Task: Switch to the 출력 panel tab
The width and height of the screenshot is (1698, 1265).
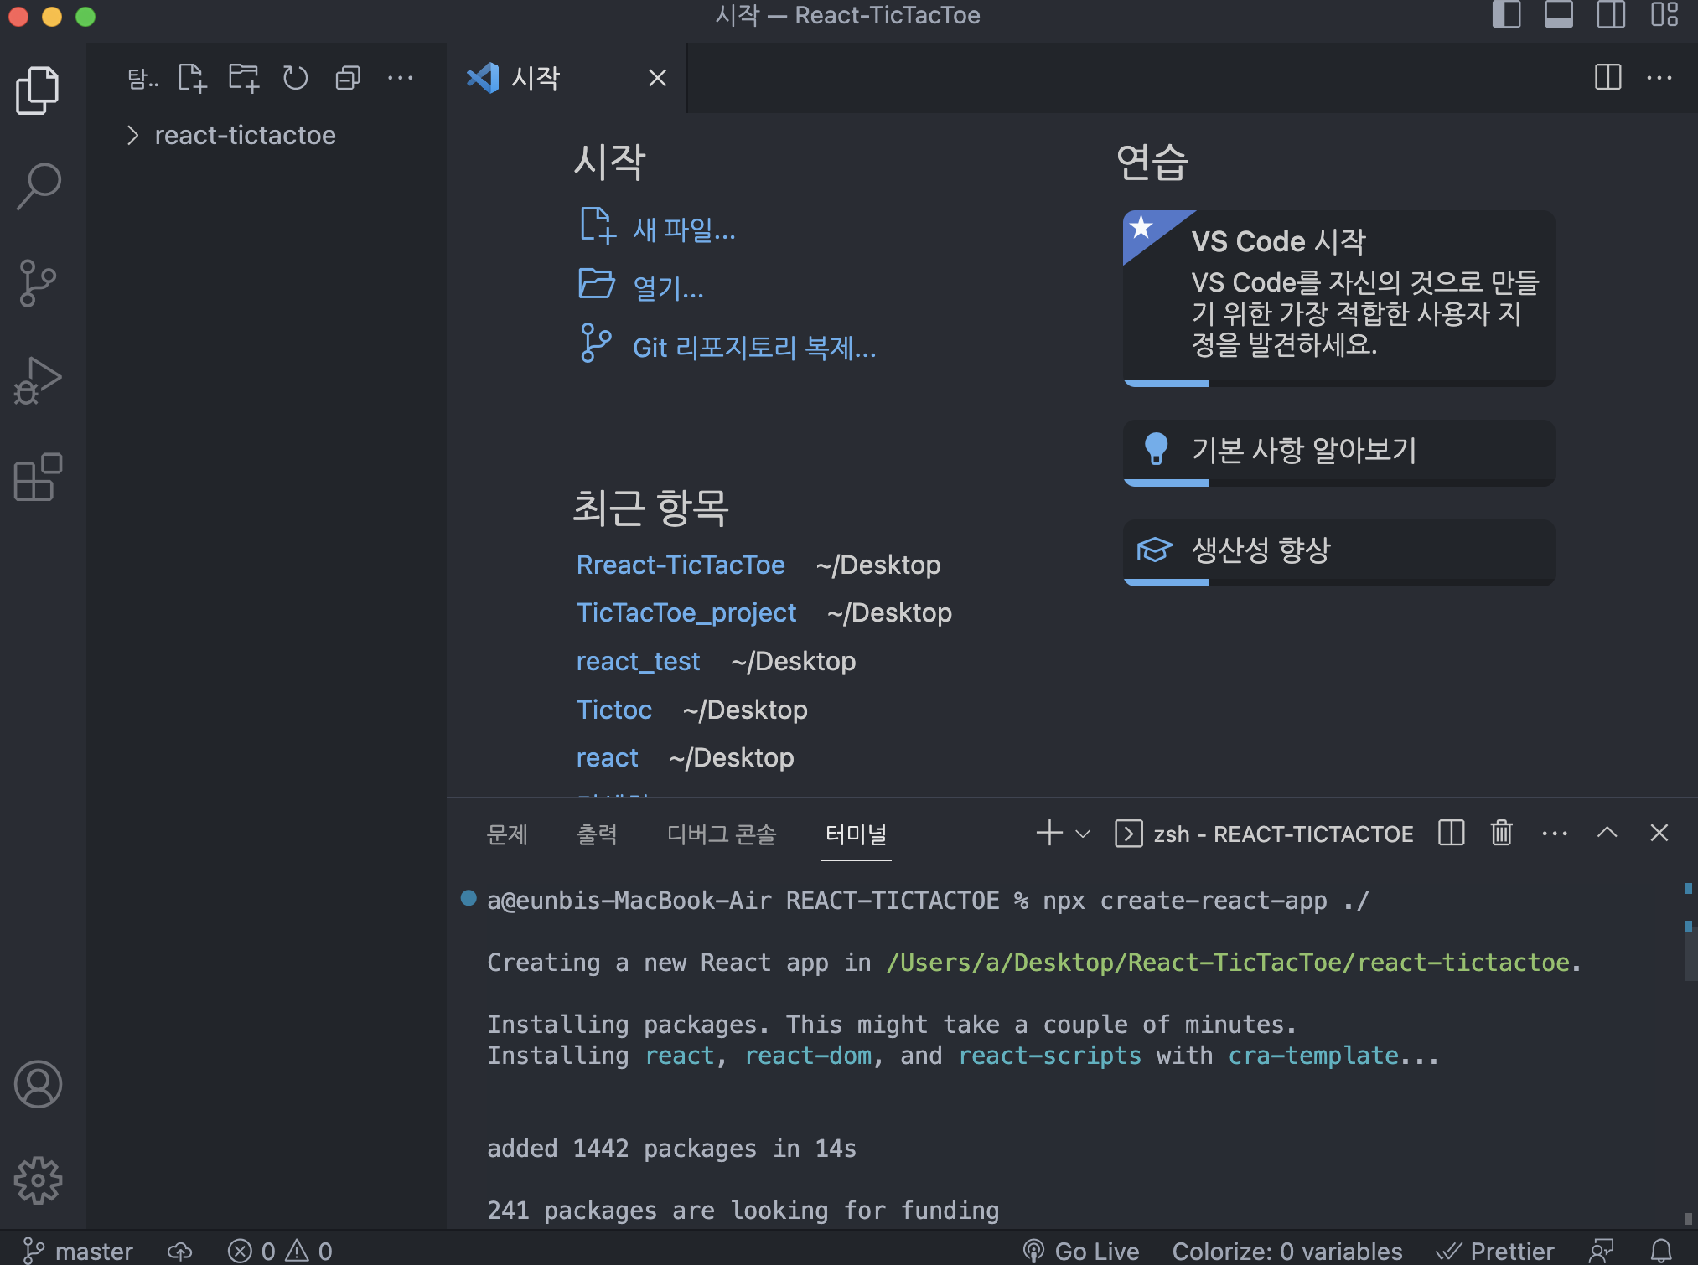Action: click(x=597, y=834)
